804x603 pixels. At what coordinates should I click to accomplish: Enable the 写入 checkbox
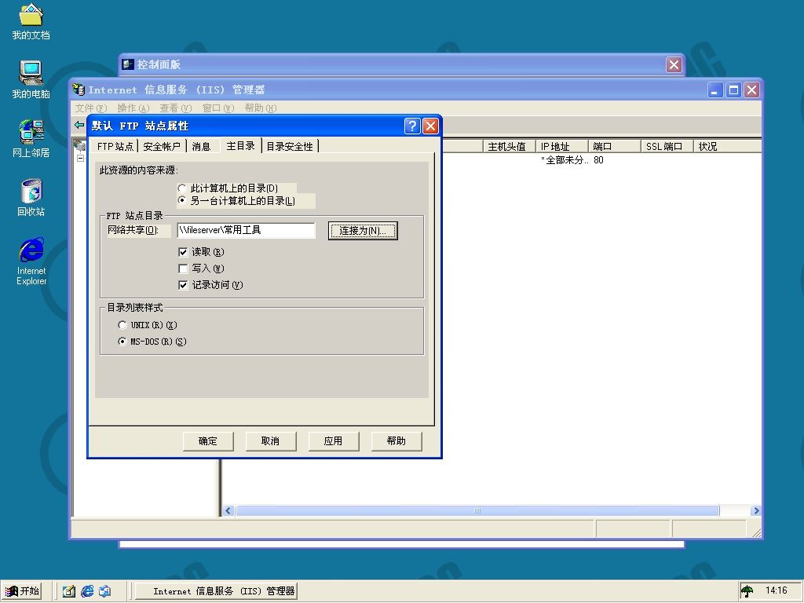click(183, 269)
